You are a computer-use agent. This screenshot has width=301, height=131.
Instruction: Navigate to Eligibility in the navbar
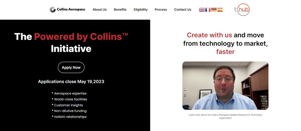tap(141, 10)
